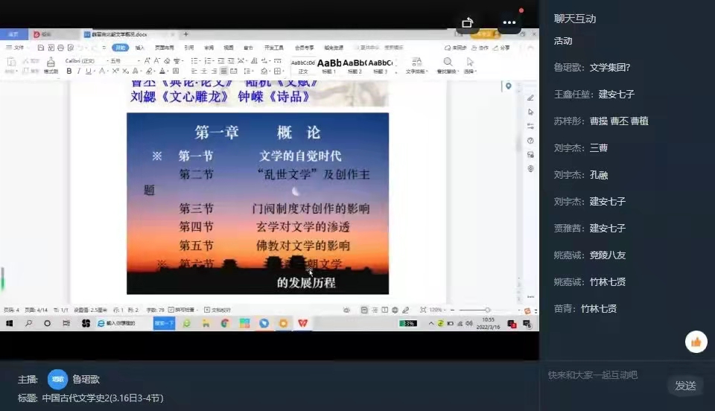Apply bold formatting with B icon

69,71
